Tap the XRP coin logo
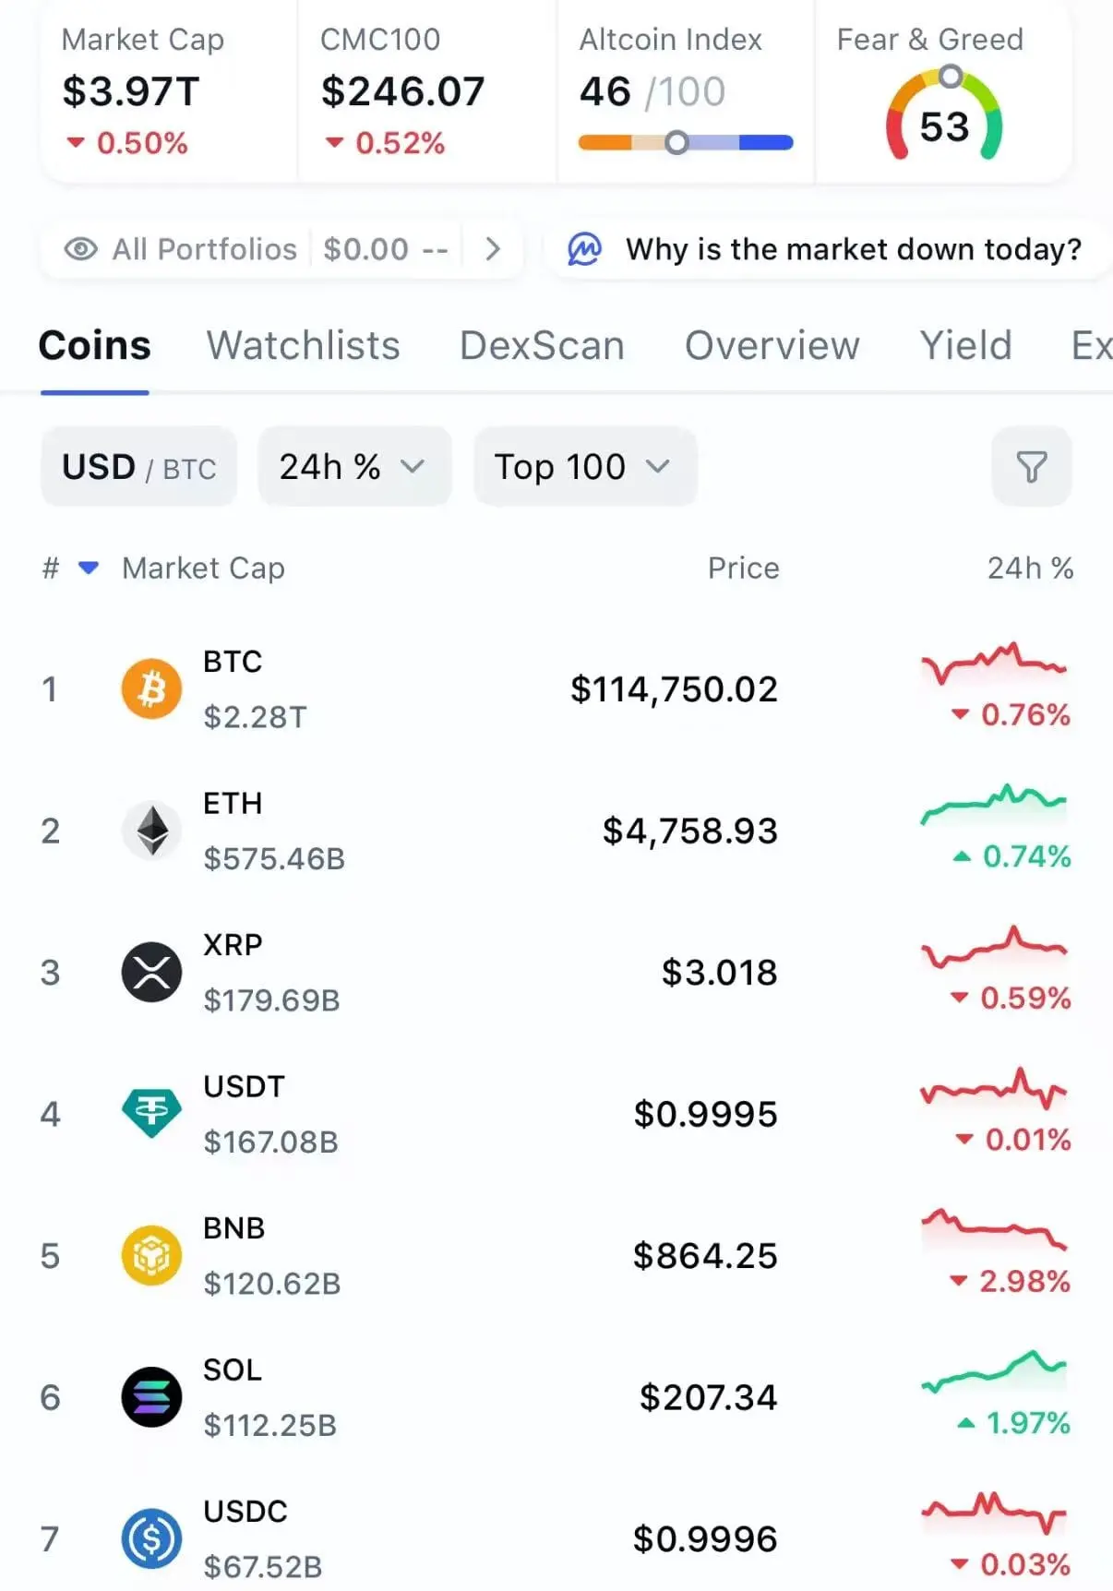The height and width of the screenshot is (1591, 1113). pyautogui.click(x=151, y=972)
